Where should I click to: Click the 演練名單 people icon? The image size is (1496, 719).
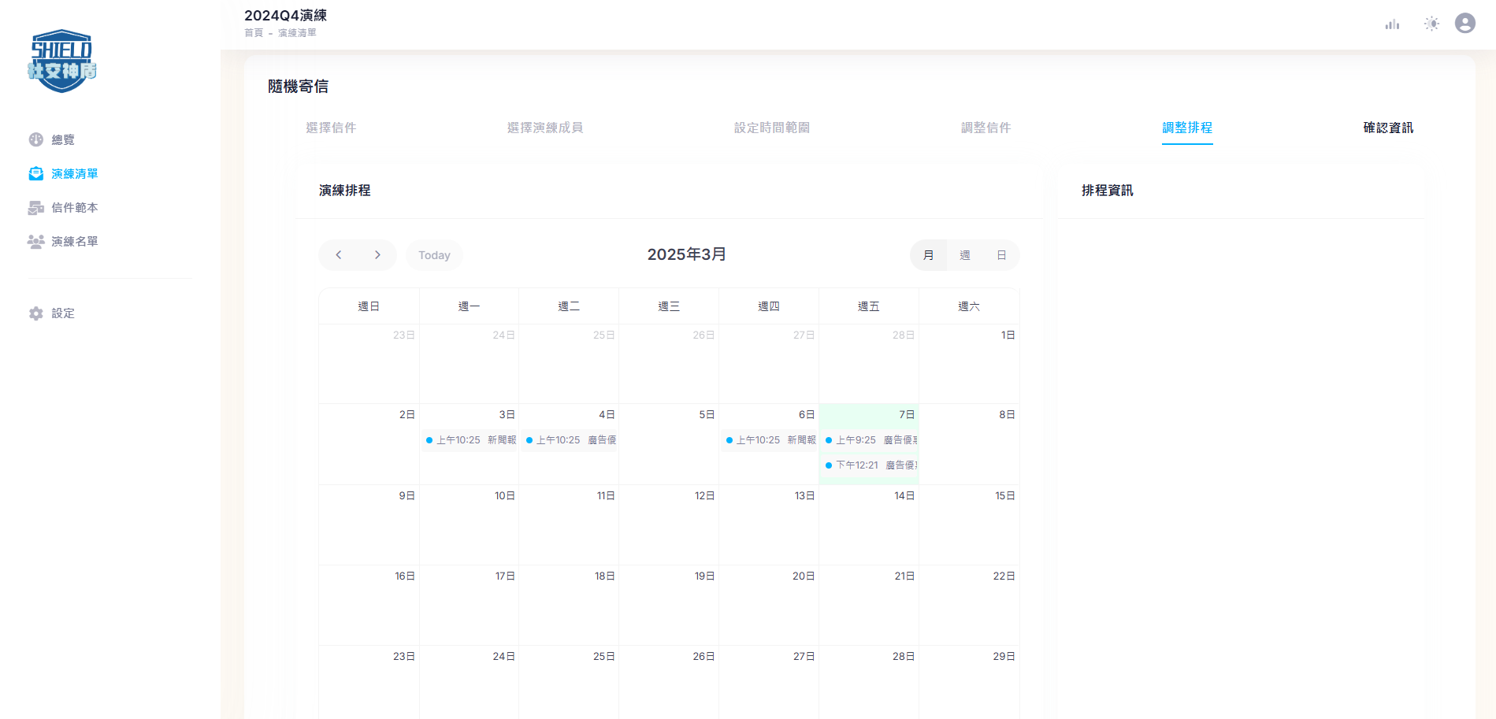(x=36, y=241)
